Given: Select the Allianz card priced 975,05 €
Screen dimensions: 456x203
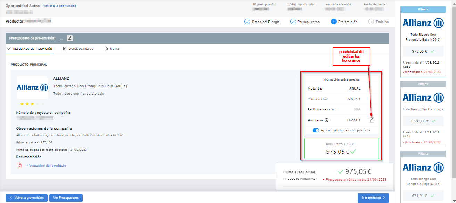Looking at the screenshot, I should (x=423, y=41).
